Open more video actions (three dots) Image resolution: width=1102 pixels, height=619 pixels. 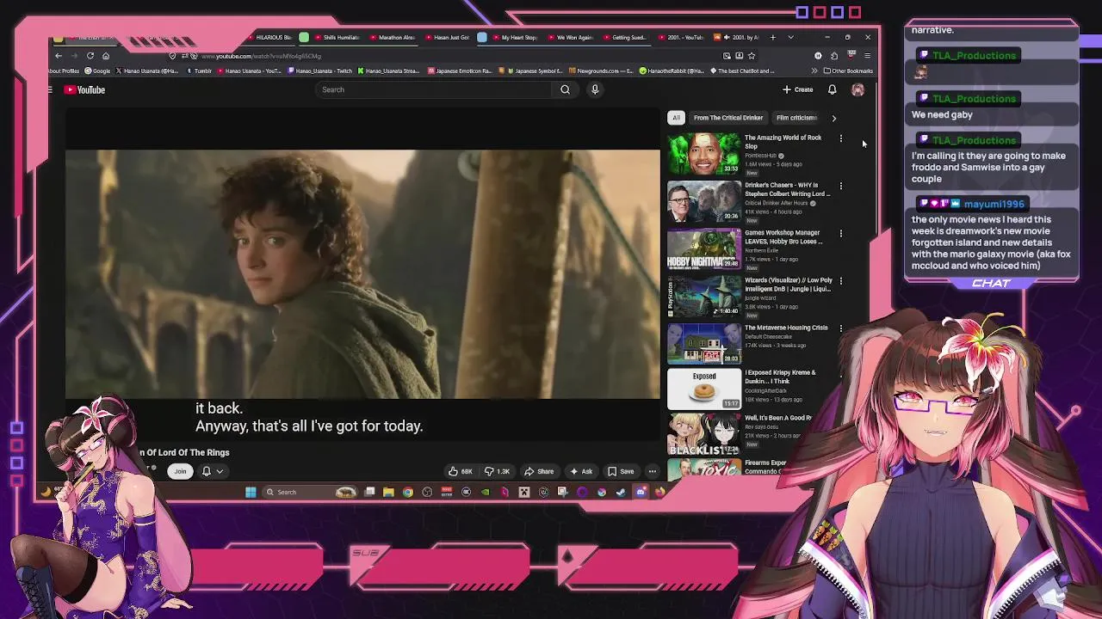click(x=653, y=471)
